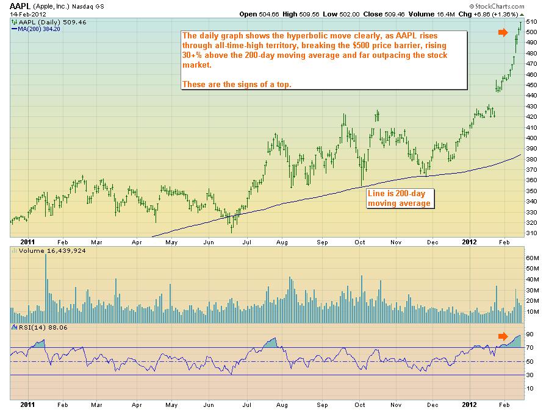The image size is (549, 410).
Task: Click the "High 509.56" value in the header
Action: coord(301,15)
